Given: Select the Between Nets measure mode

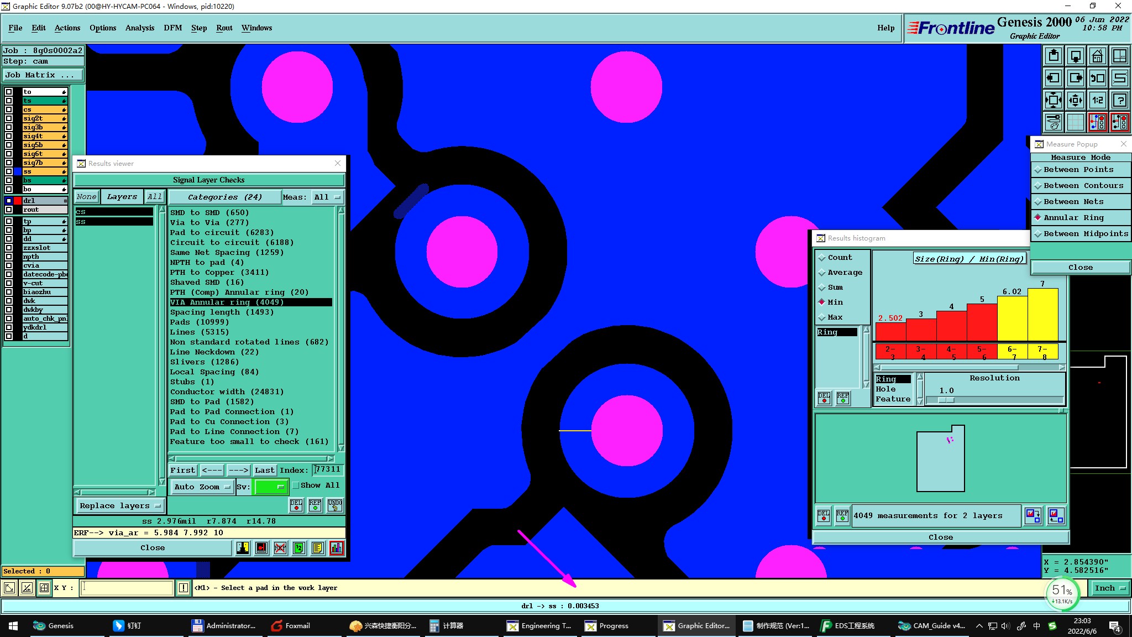Looking at the screenshot, I should (1073, 202).
